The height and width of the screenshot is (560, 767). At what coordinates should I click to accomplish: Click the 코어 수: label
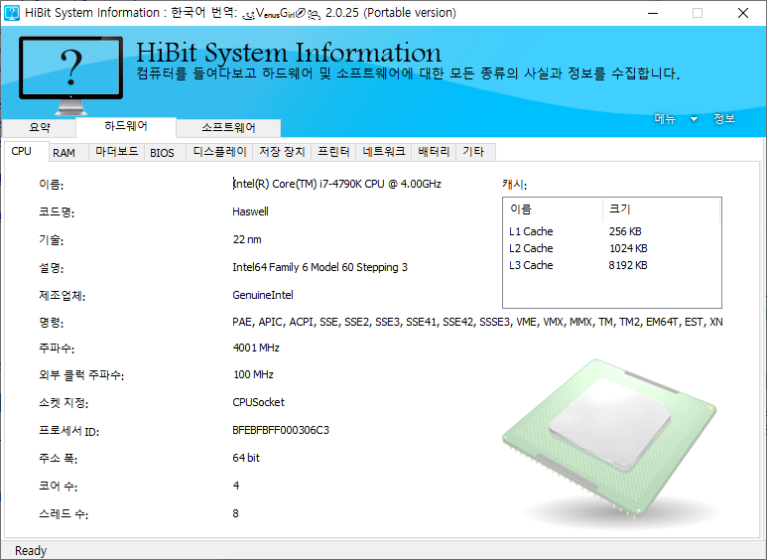(x=59, y=487)
